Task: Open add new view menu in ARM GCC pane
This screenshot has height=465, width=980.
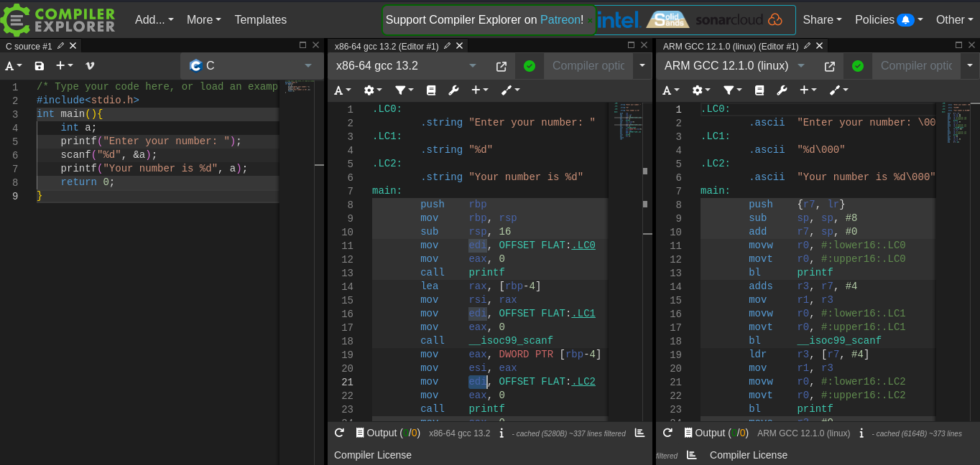Action: [808, 90]
